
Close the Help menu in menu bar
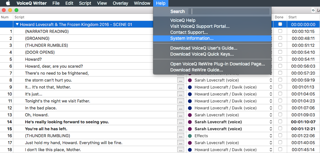coord(160,3)
